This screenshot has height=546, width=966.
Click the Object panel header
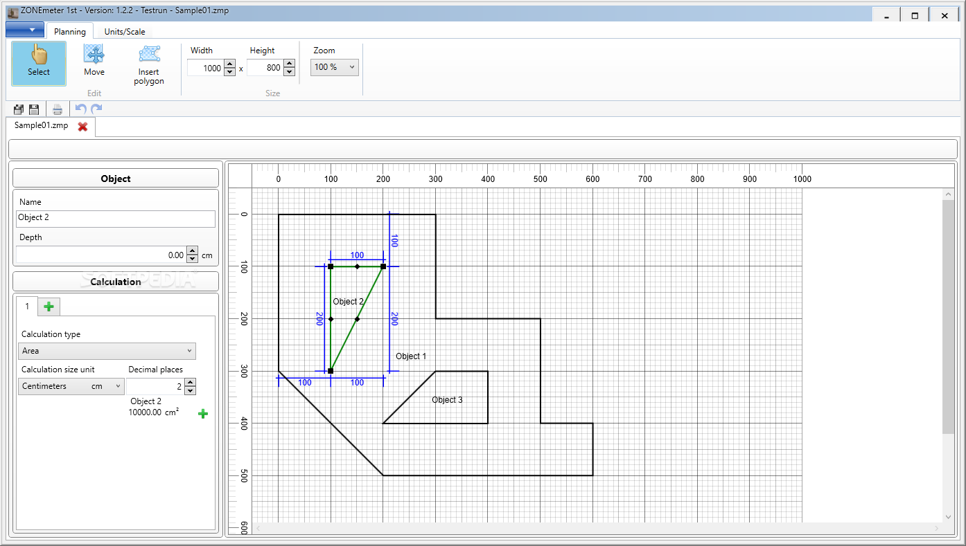[116, 179]
